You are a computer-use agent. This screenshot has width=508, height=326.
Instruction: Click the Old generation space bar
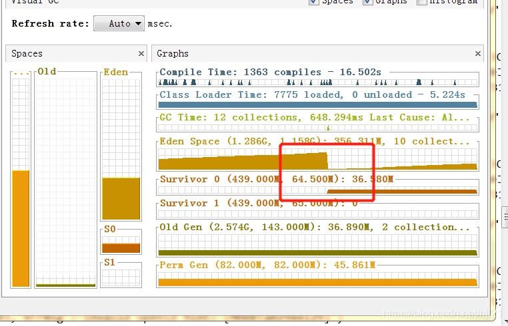click(x=66, y=182)
